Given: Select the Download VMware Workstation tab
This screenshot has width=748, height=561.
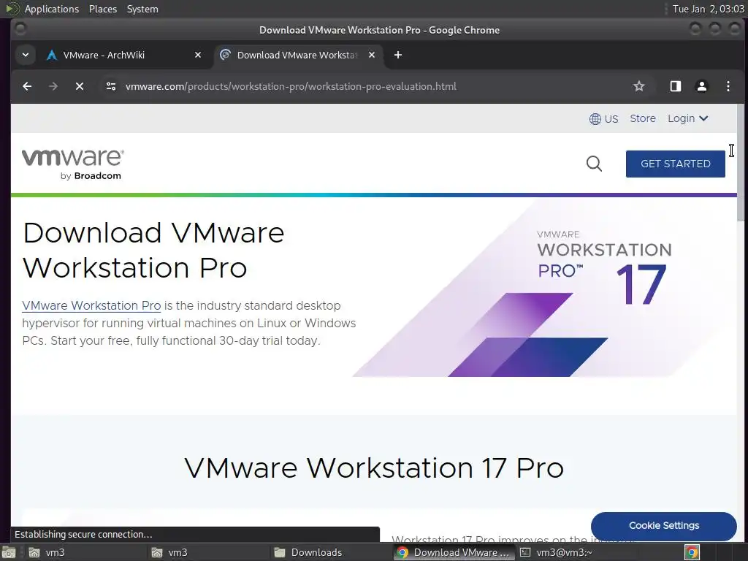Looking at the screenshot, I should [x=297, y=55].
